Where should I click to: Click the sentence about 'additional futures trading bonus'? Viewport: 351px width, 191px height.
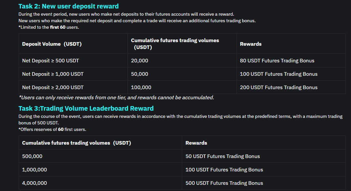137,21
